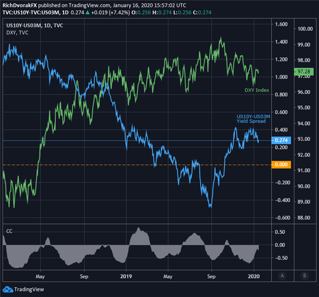This screenshot has width=319, height=297.
Task: Click the TVC:US10Y-TVC:US03M symbol header text
Action: pyautogui.click(x=31, y=13)
